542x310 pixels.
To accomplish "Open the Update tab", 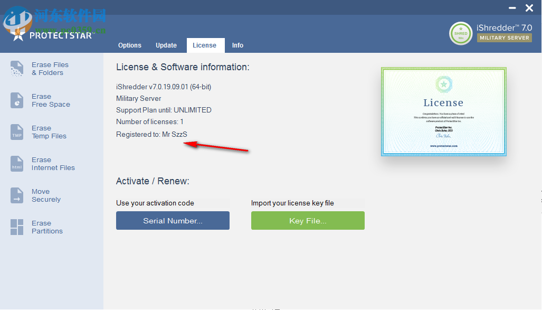I will click(166, 45).
